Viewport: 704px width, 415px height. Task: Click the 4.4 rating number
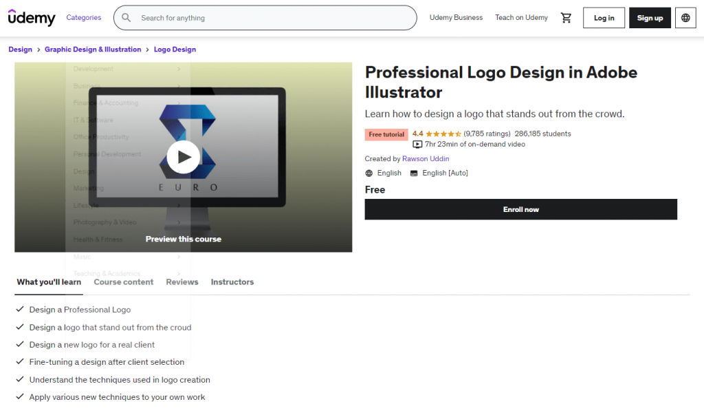click(x=417, y=134)
